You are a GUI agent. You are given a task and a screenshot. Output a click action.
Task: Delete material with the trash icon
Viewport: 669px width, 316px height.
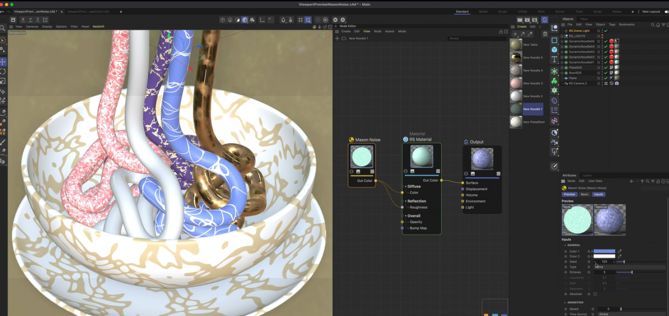[545, 34]
